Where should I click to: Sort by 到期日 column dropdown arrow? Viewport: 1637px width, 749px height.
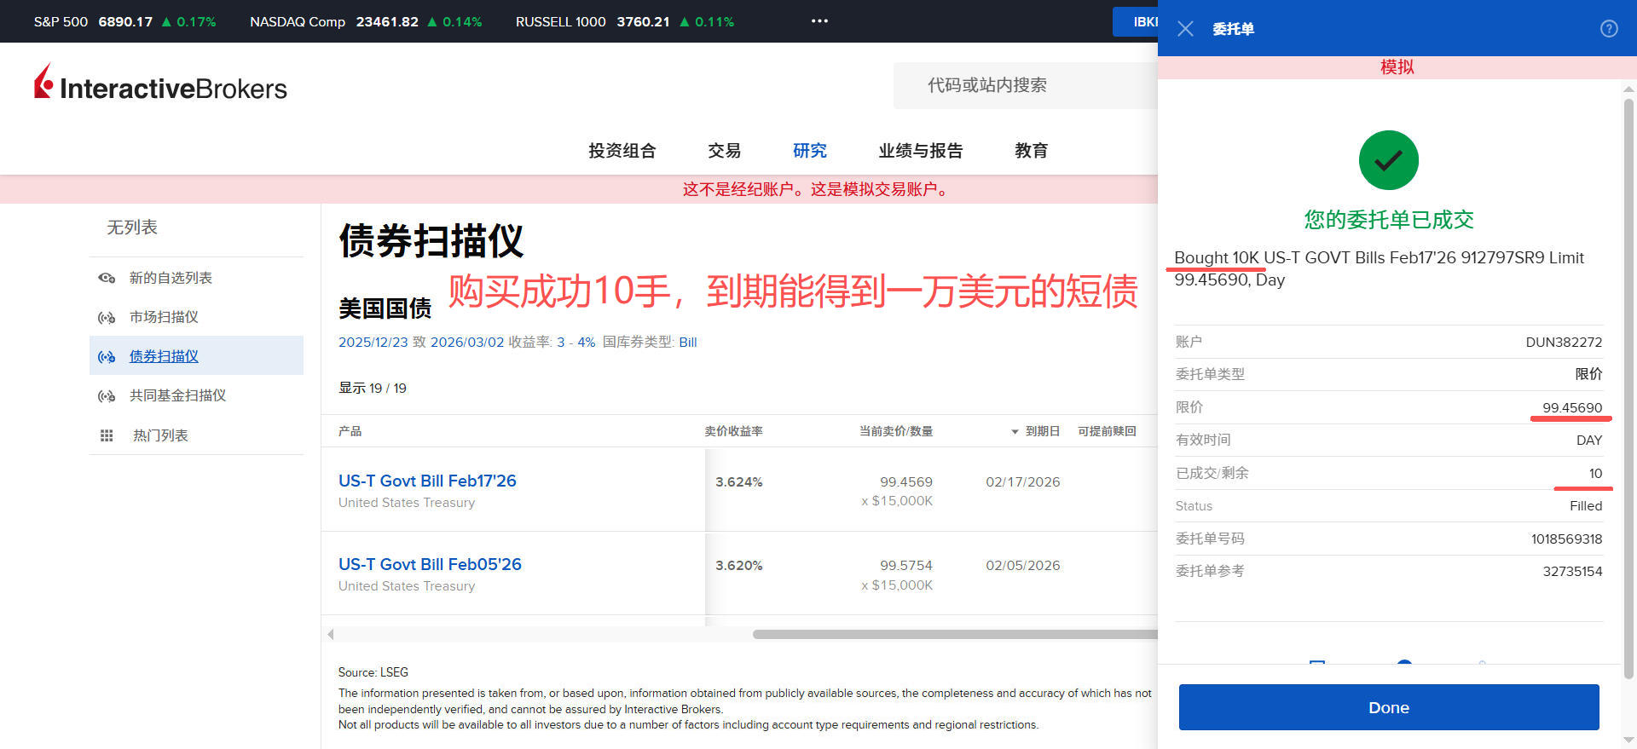point(1015,432)
